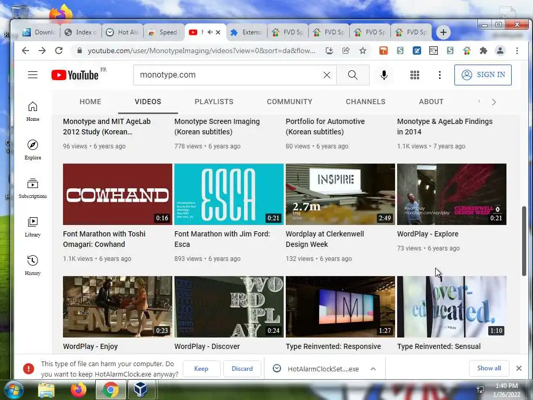Open a new browser tab
Image resolution: width=533 pixels, height=400 pixels.
[443, 32]
